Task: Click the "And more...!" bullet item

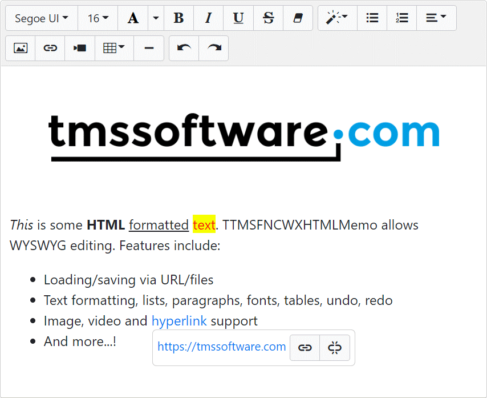Action: click(80, 341)
